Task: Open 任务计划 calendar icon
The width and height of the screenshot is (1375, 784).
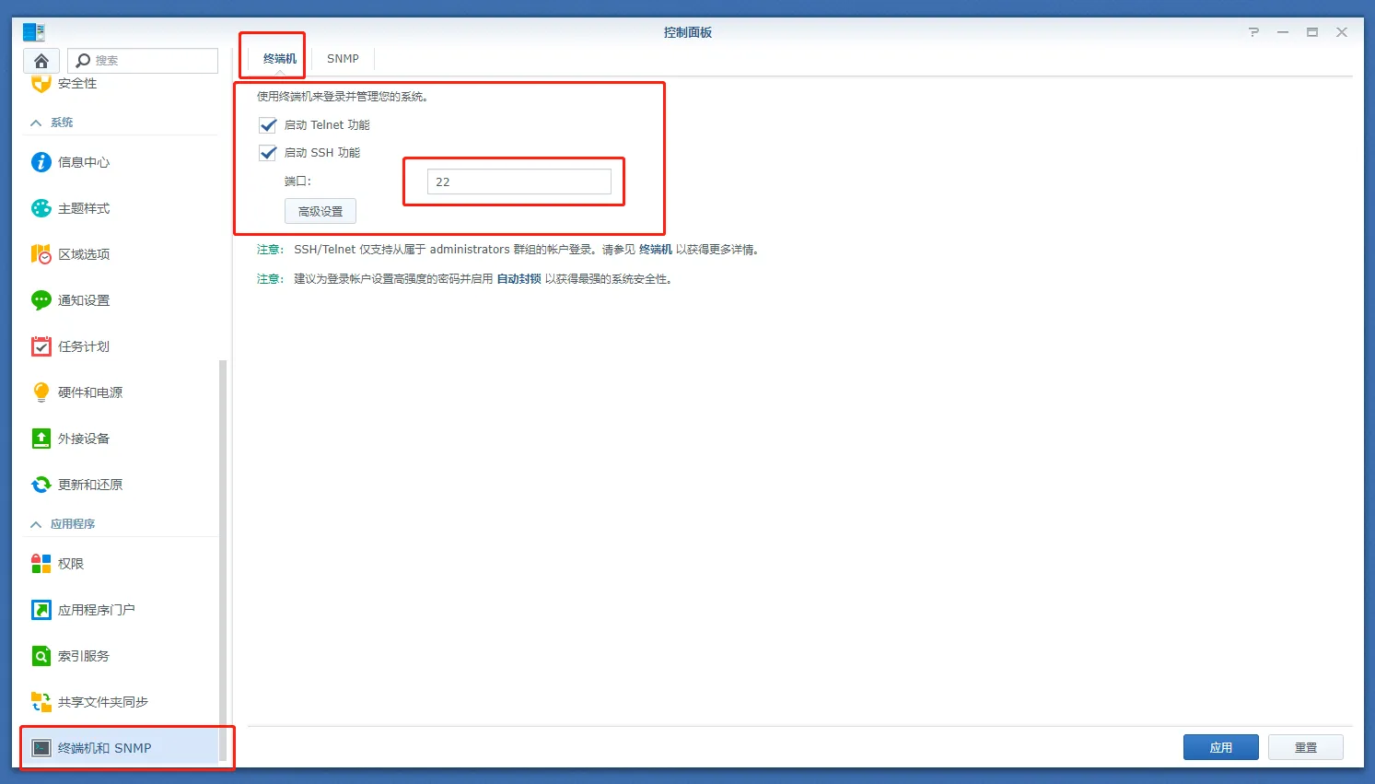Action: point(41,346)
